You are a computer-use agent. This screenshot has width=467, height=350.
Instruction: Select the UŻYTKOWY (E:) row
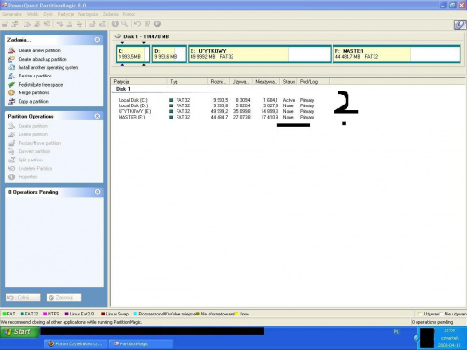tap(216, 111)
